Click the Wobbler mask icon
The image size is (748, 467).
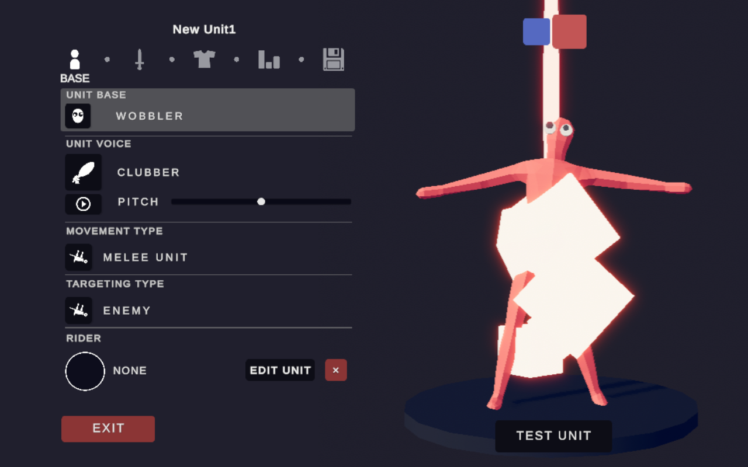pos(78,116)
